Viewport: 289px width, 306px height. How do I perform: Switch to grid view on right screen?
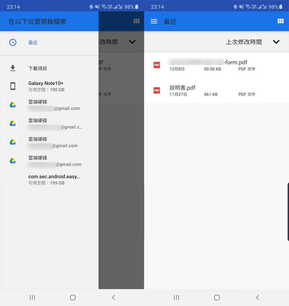281,21
